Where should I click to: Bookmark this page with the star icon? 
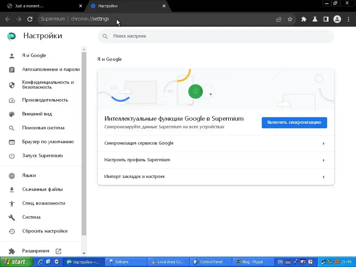coord(290,19)
